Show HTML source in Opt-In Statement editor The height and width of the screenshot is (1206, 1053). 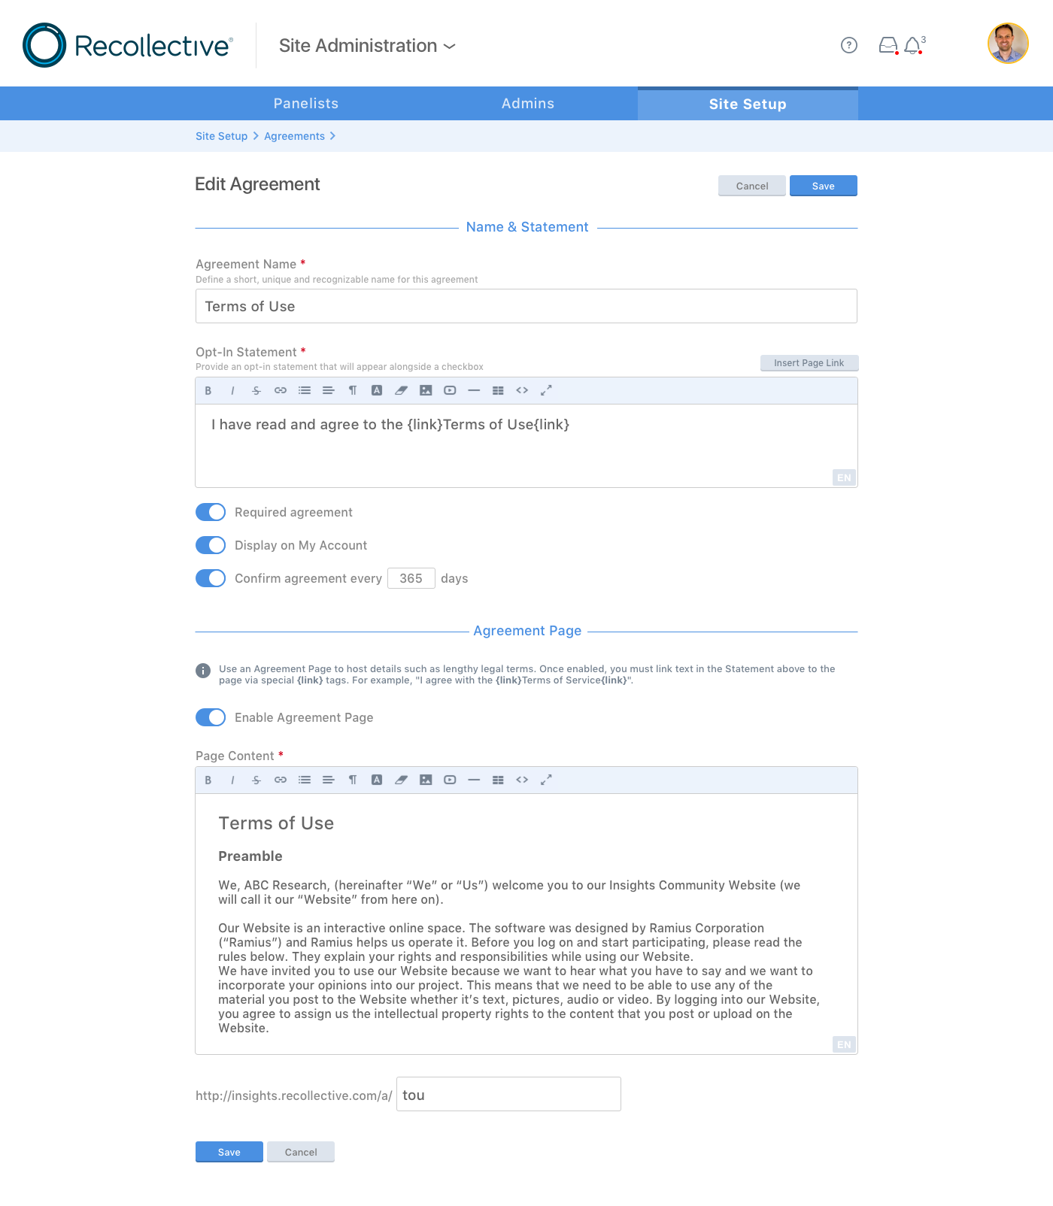pos(522,390)
